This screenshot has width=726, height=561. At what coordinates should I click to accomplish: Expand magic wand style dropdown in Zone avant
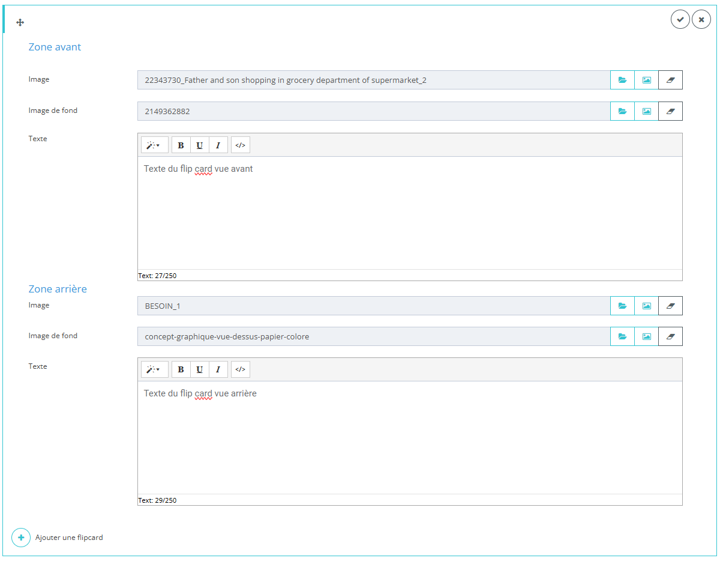[x=154, y=145]
